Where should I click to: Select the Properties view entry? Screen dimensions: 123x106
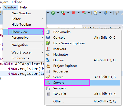coord(83,71)
